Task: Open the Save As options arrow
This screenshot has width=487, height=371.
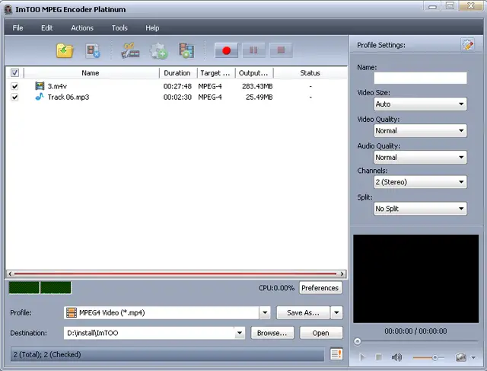Action: pos(336,313)
